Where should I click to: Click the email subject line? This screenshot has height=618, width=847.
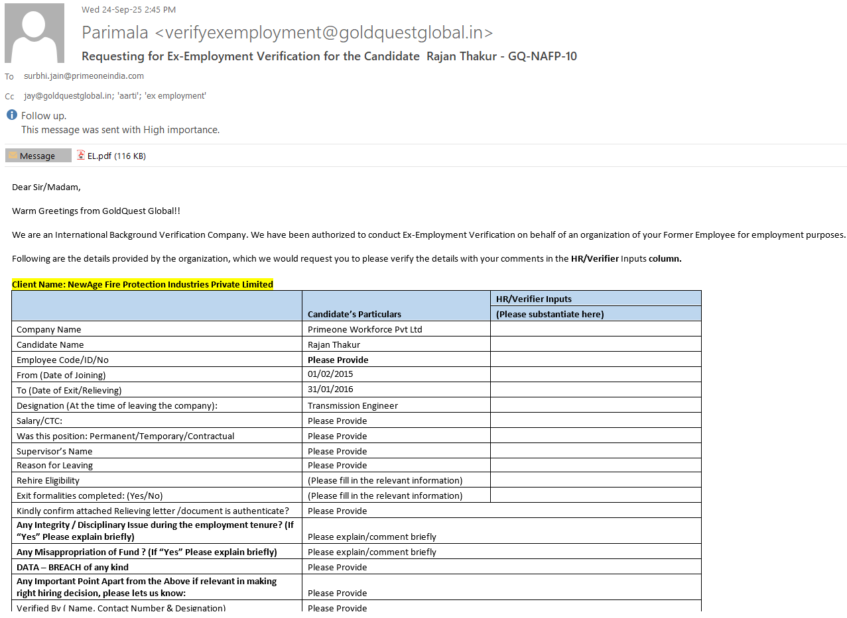(x=329, y=56)
